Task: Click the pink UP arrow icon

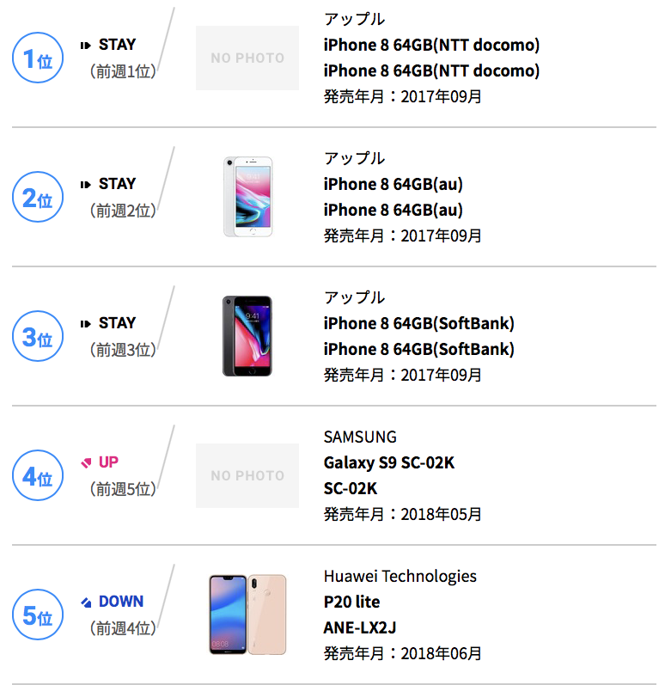Action: [x=86, y=462]
